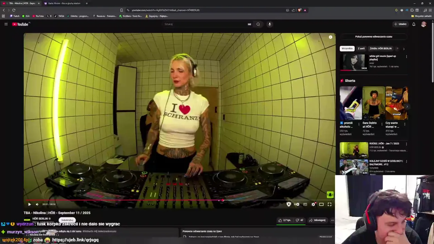Go to the YouTube home logo
The image size is (434, 244).
tap(21, 24)
